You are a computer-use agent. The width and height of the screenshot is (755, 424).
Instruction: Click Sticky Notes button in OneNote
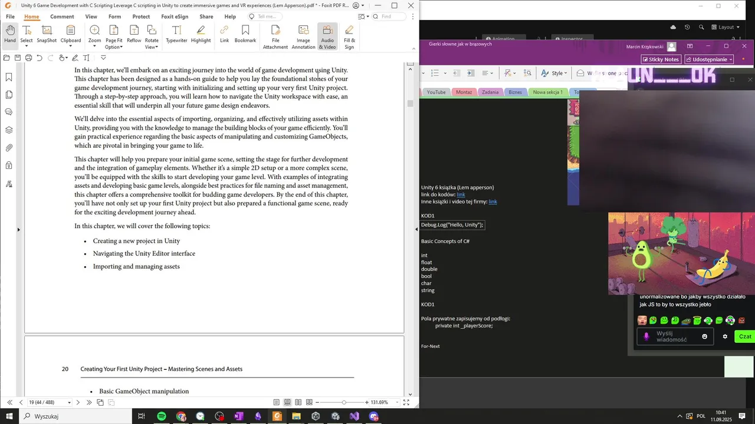pyautogui.click(x=661, y=59)
